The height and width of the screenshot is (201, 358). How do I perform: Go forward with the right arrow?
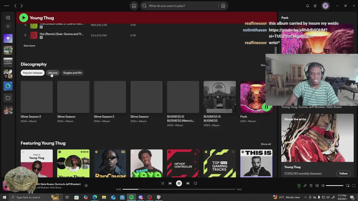pos(22,6)
